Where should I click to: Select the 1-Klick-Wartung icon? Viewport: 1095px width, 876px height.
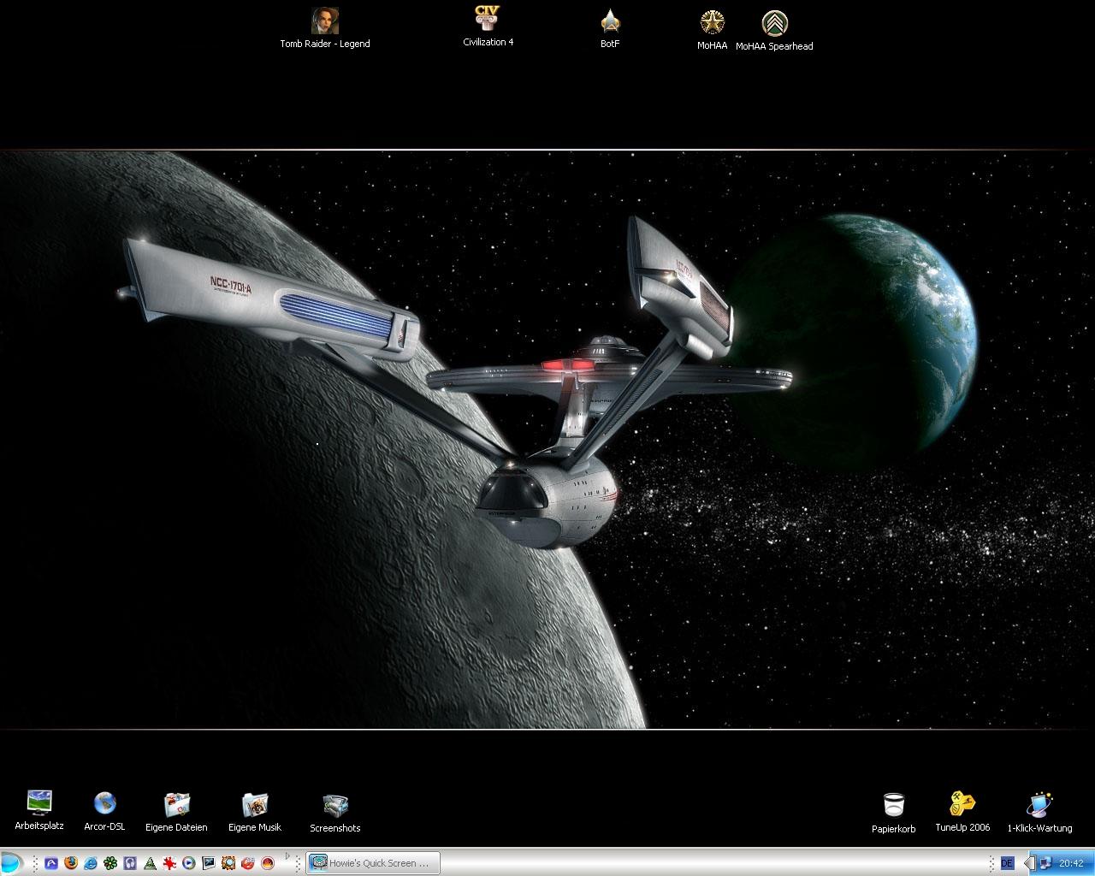[1039, 811]
